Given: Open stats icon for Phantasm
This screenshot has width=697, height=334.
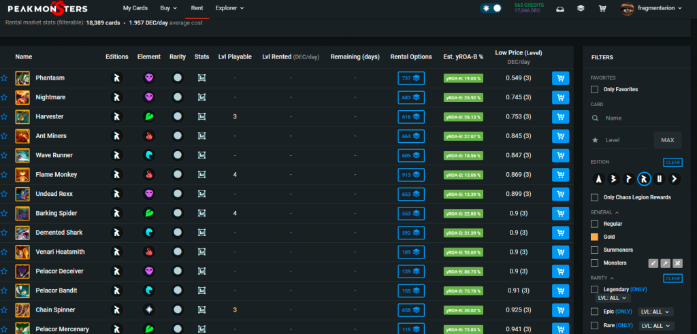Looking at the screenshot, I should point(201,78).
